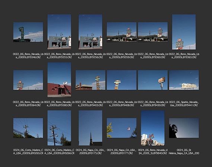This screenshot has height=167, width=212.
Task: Select the green motel sign thumbnail 9346
Action: coord(28,32)
